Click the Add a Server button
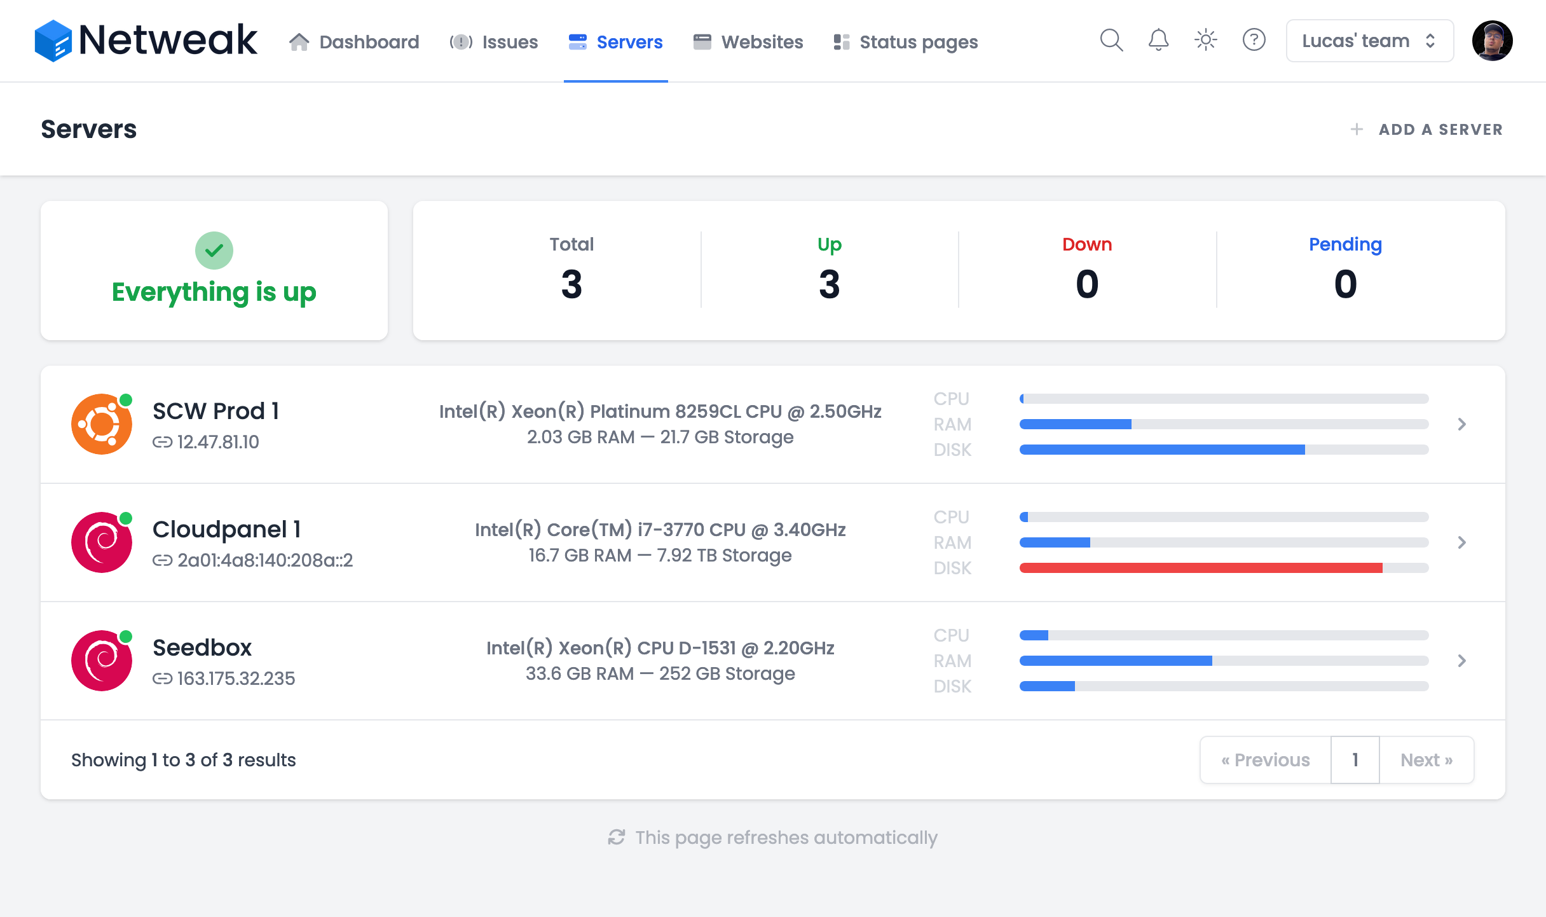The width and height of the screenshot is (1546, 917). (x=1426, y=130)
